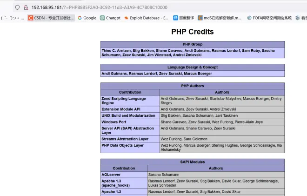The width and height of the screenshot is (307, 196).
Task: Open the kaomoji emoticon bookmark
Action: (12, 18)
